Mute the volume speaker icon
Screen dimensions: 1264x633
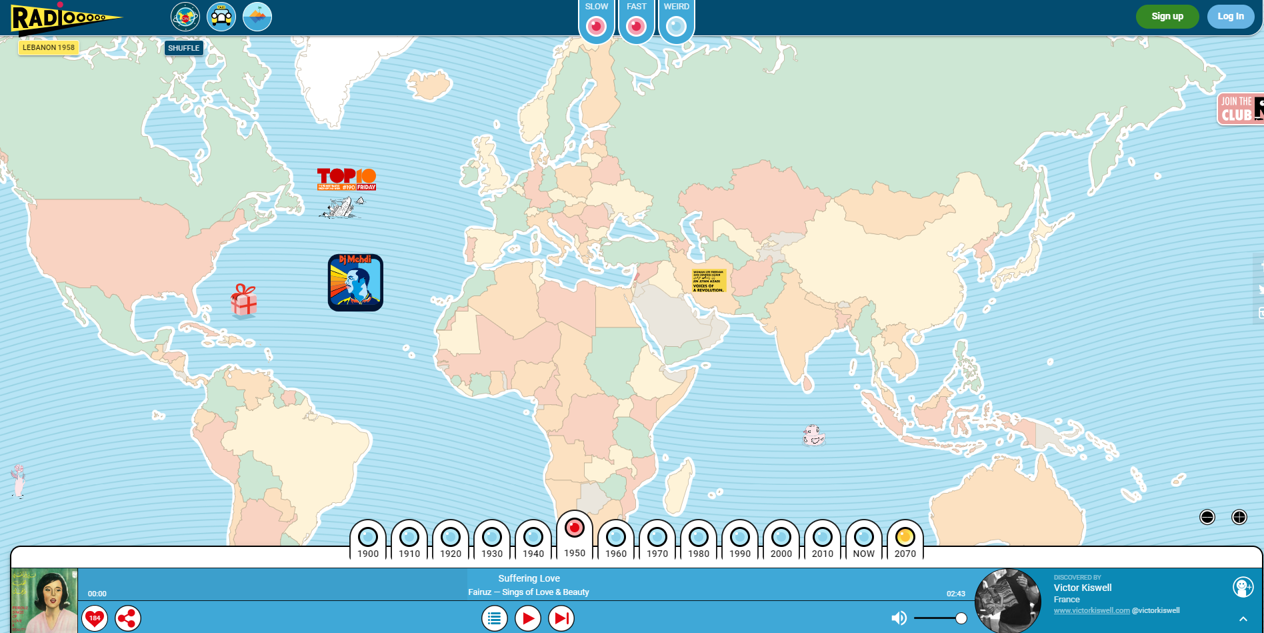coord(899,618)
